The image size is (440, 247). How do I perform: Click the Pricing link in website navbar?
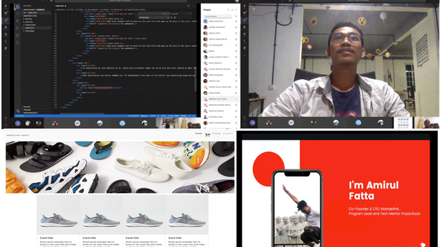pos(216,133)
